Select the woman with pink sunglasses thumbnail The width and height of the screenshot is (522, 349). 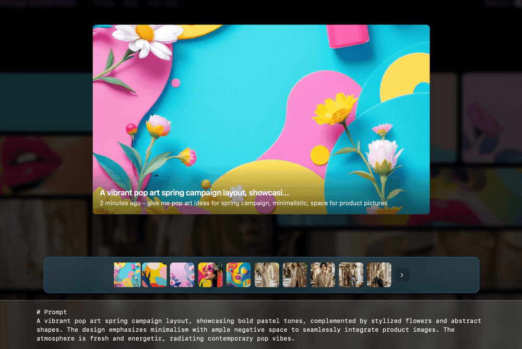pyautogui.click(x=210, y=275)
